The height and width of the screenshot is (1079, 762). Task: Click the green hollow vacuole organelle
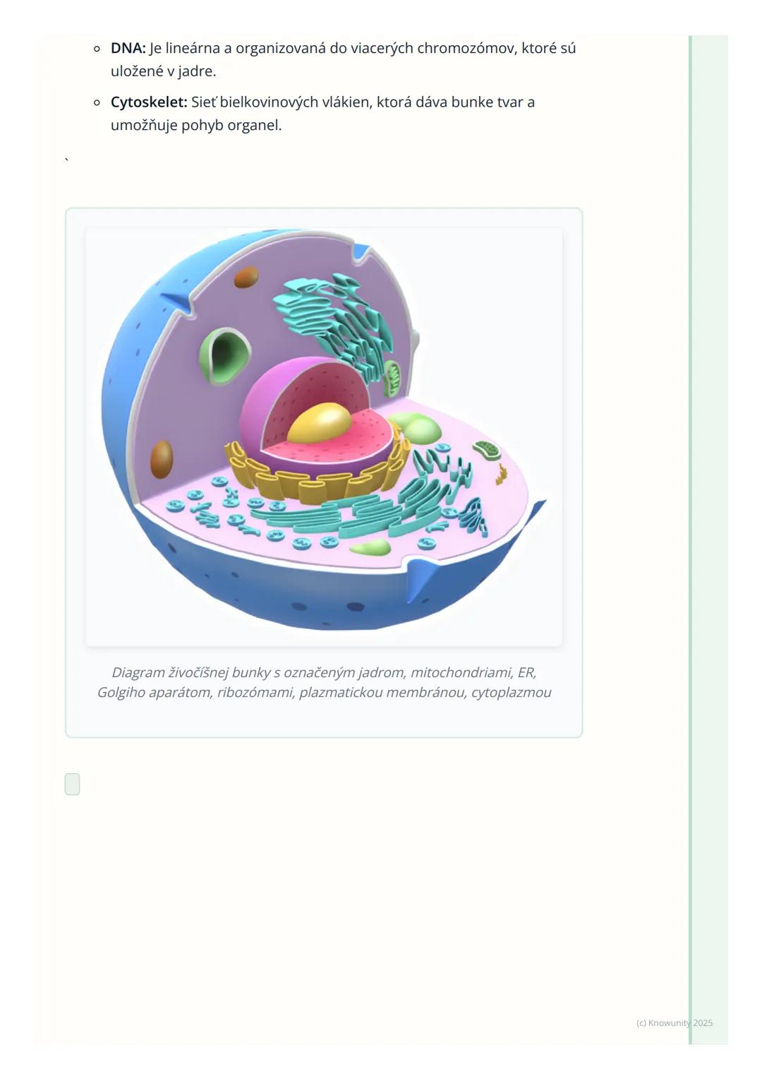224,356
